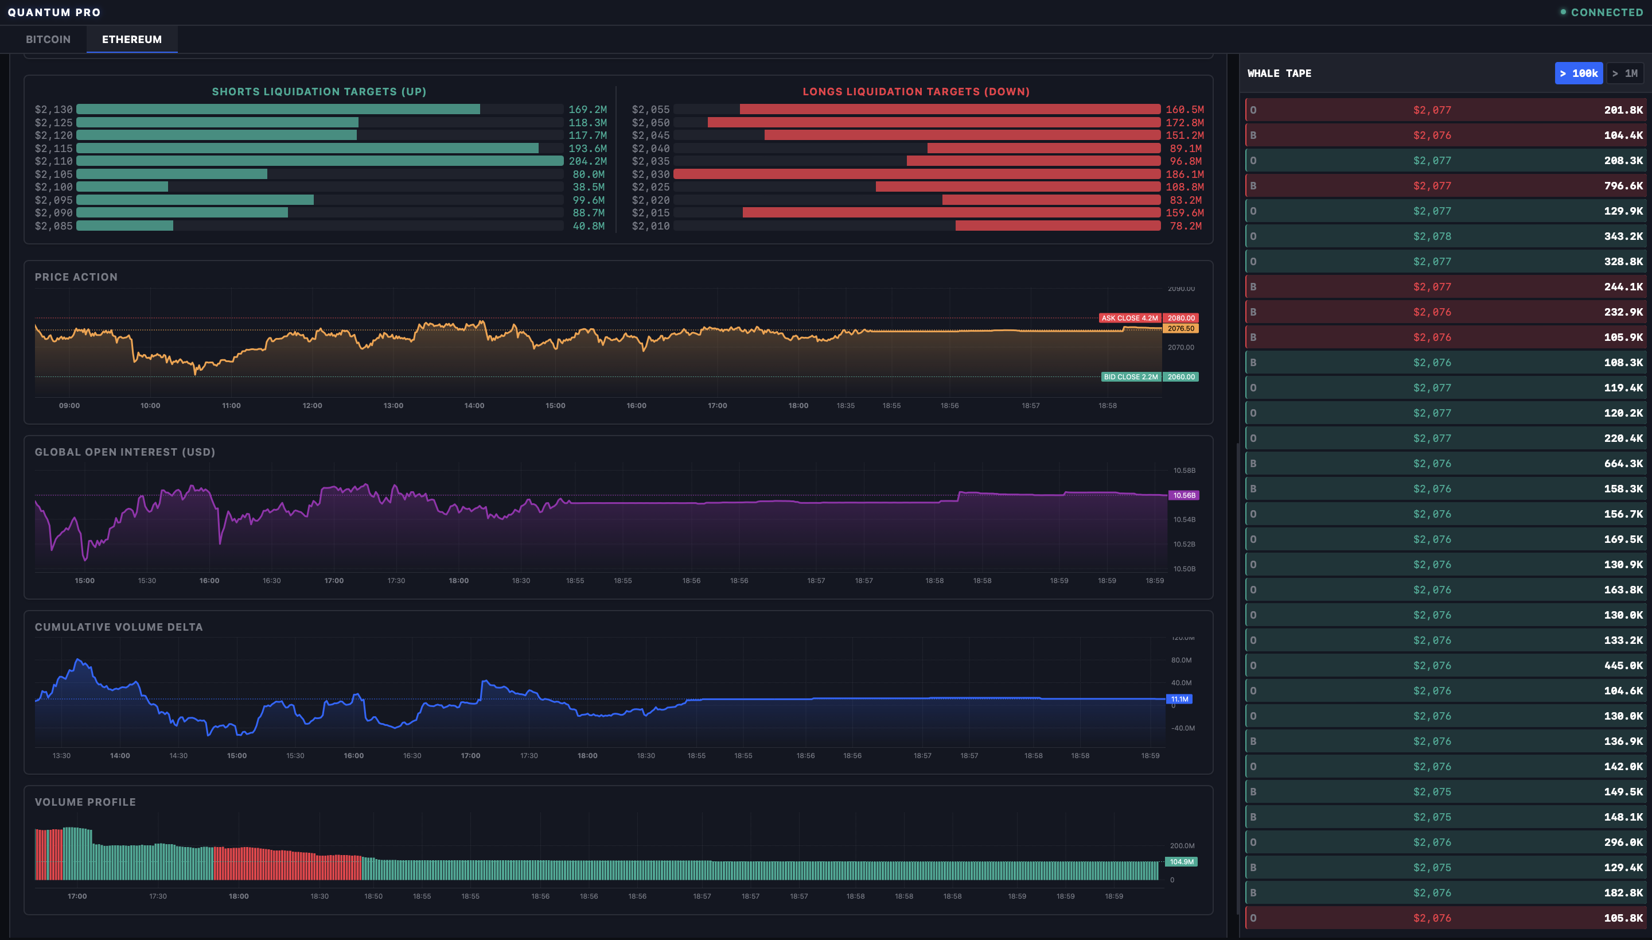1652x940 pixels.
Task: Click the 2060.00 bid price tag
Action: coord(1181,377)
